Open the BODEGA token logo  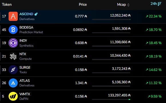tap(13, 30)
